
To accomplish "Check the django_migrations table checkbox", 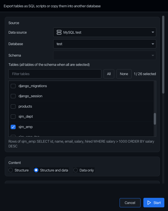I will click(x=13, y=86).
